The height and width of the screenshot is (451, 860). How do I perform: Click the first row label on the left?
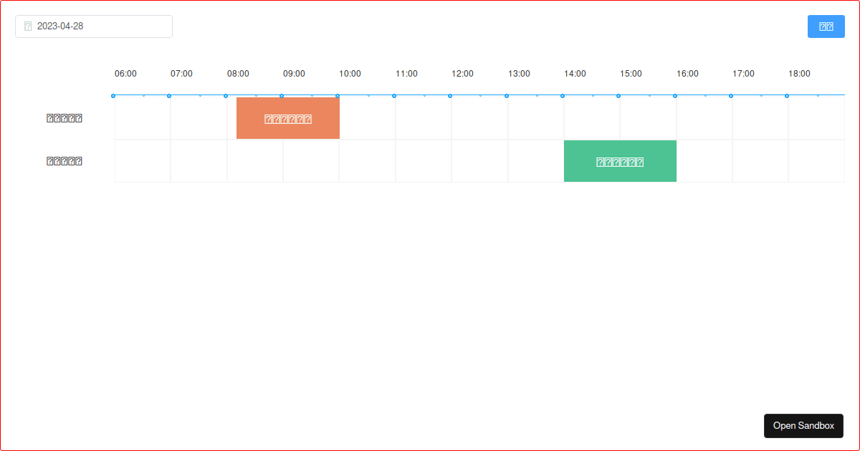click(64, 117)
